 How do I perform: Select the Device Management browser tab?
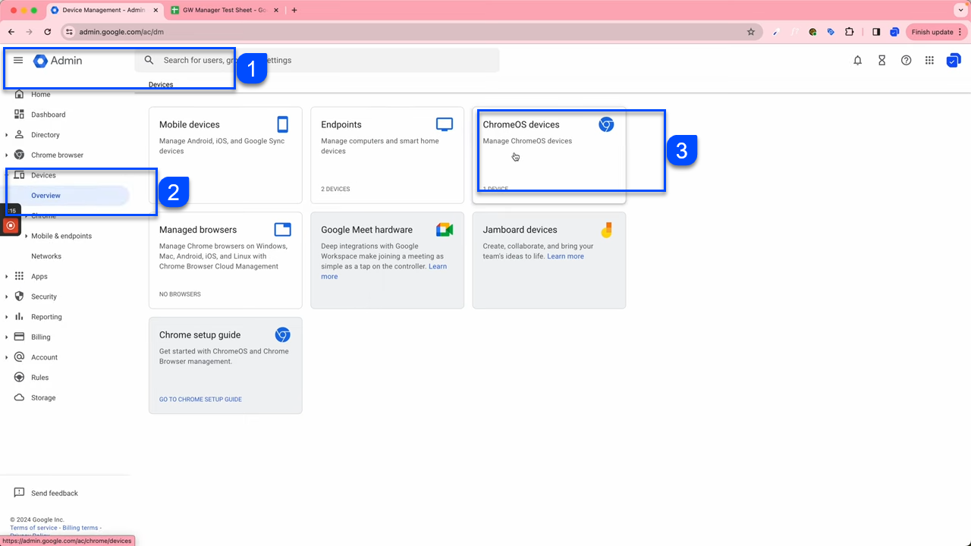point(103,11)
